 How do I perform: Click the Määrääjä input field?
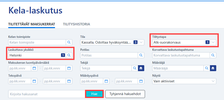coord(178,68)
